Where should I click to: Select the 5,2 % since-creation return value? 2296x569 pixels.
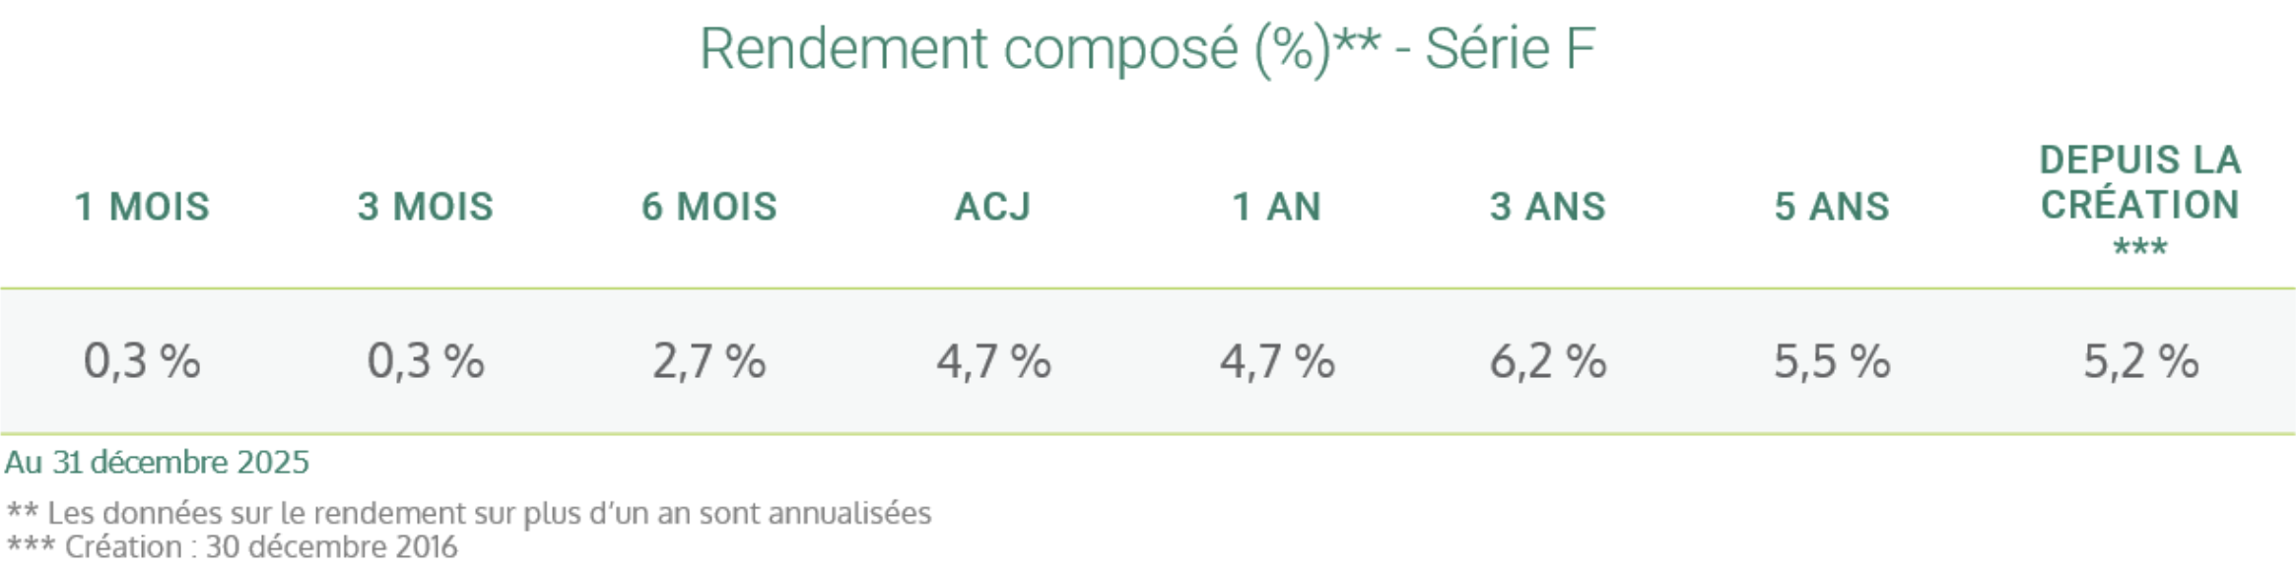(2140, 361)
